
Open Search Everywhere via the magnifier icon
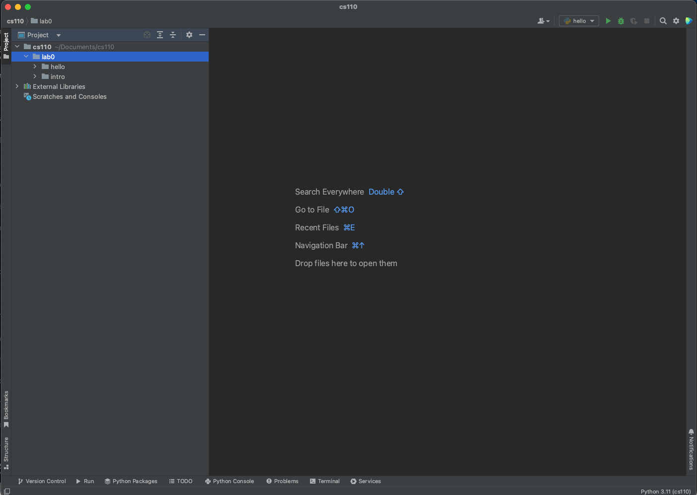click(x=663, y=21)
